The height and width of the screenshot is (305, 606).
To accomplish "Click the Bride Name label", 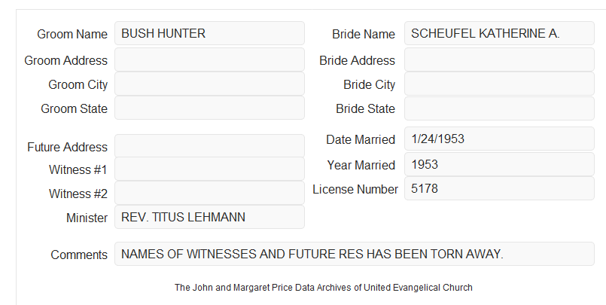I will click(364, 34).
